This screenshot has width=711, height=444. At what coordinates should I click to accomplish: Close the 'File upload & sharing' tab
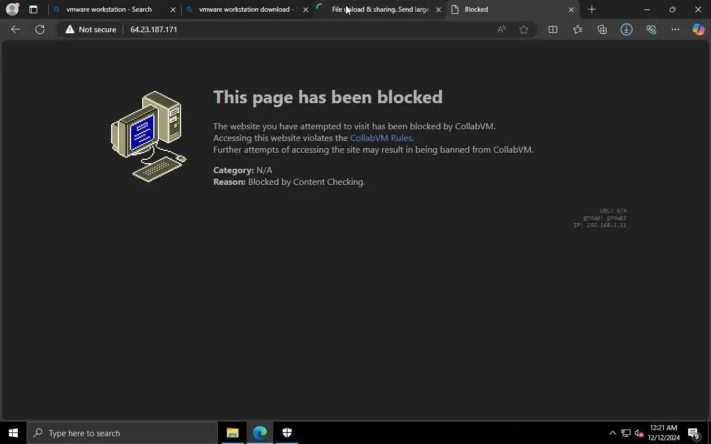pos(438,9)
